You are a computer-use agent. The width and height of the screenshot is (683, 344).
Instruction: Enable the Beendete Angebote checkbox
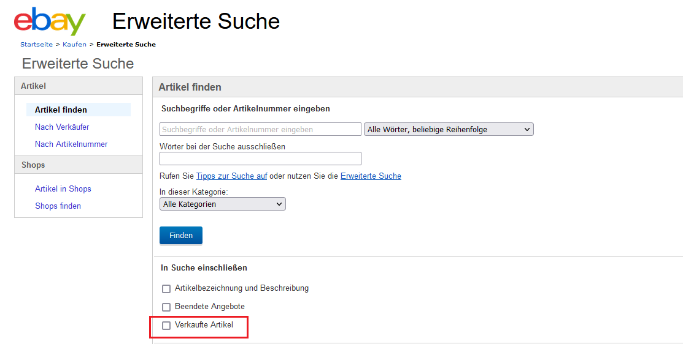[x=166, y=307]
